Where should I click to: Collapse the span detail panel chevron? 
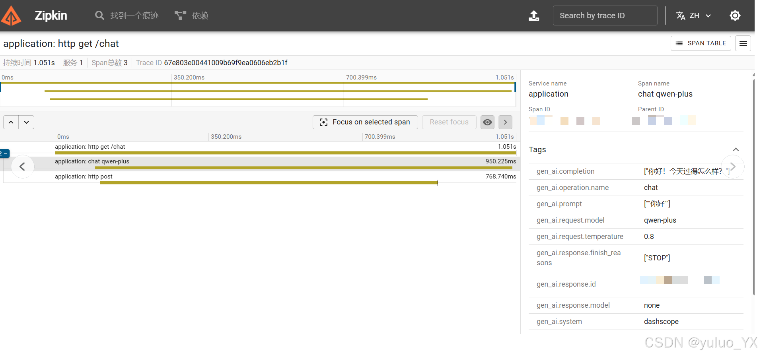[x=505, y=122]
